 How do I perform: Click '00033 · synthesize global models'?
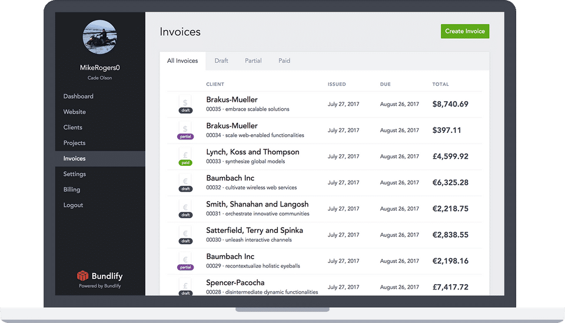(245, 162)
